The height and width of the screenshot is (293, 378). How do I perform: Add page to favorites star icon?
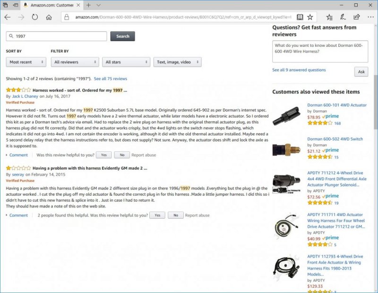tap(310, 17)
